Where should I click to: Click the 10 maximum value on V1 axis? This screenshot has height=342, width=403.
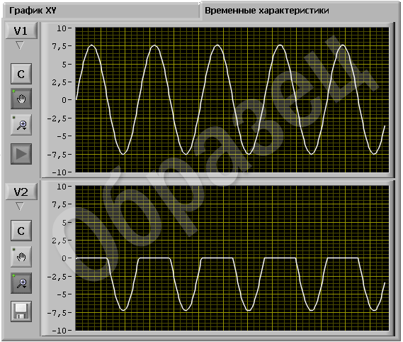point(62,28)
